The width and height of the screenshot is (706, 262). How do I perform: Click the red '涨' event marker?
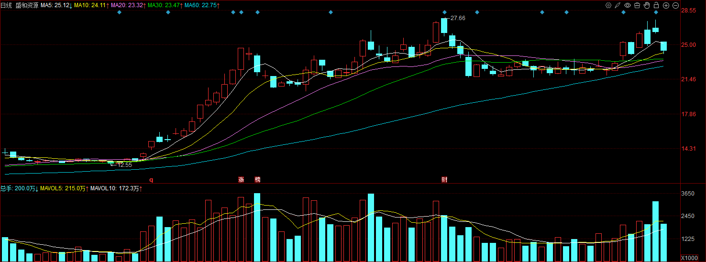[241, 180]
